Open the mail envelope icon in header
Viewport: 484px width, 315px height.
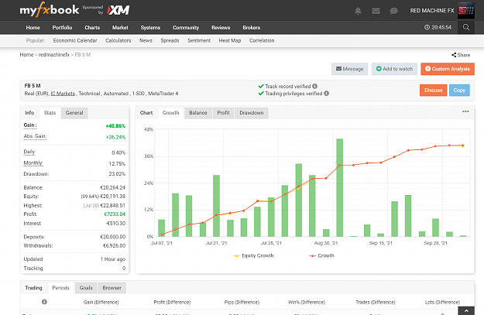[x=376, y=11]
